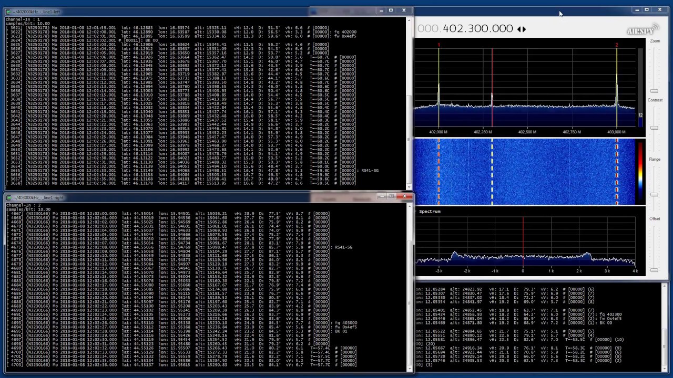Minimize the 403000kHz terminal window

coord(382,196)
